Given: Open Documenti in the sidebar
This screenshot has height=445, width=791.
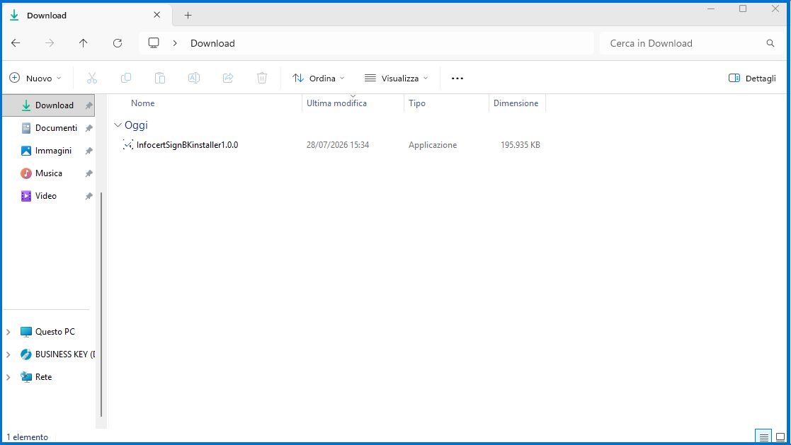Looking at the screenshot, I should click(50, 128).
